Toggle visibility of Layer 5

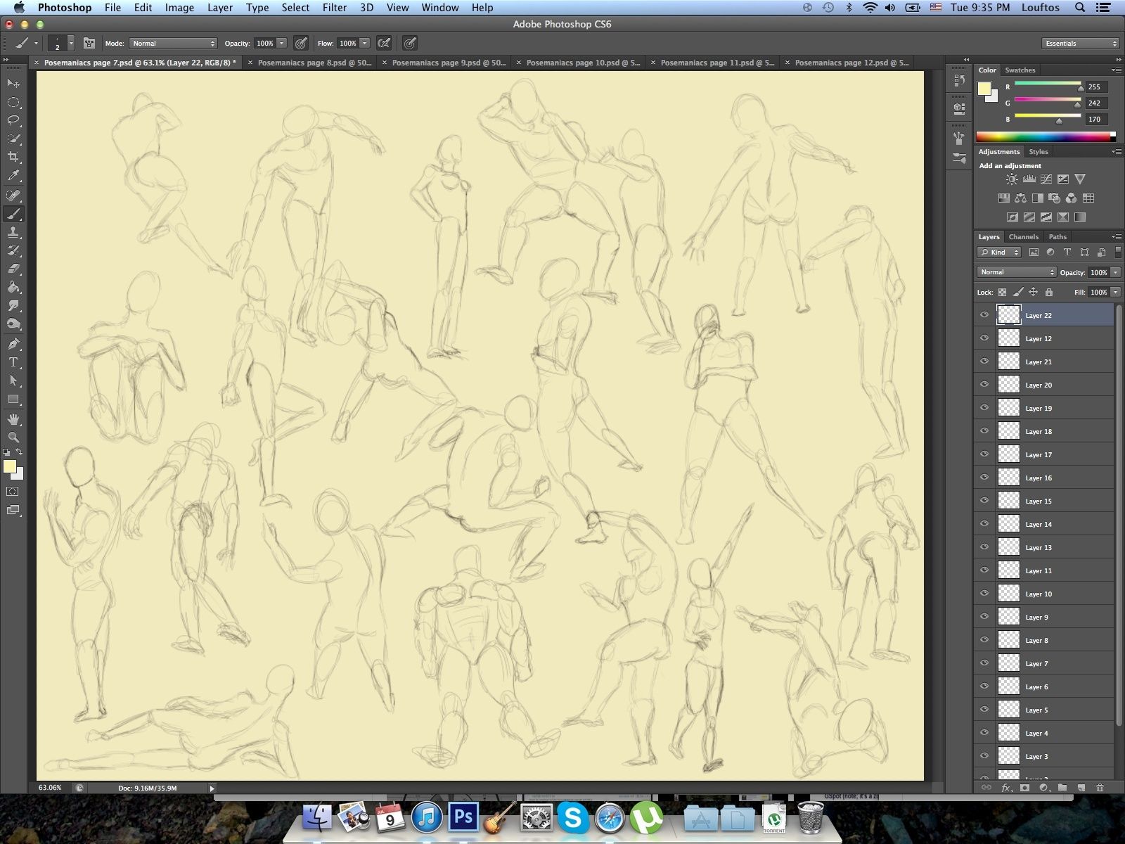[984, 710]
